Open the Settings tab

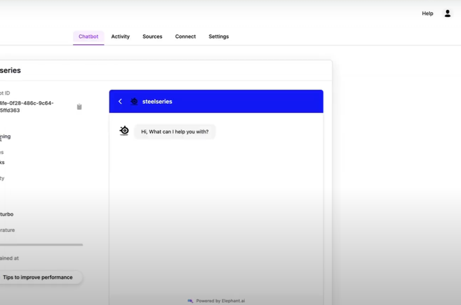tap(219, 36)
